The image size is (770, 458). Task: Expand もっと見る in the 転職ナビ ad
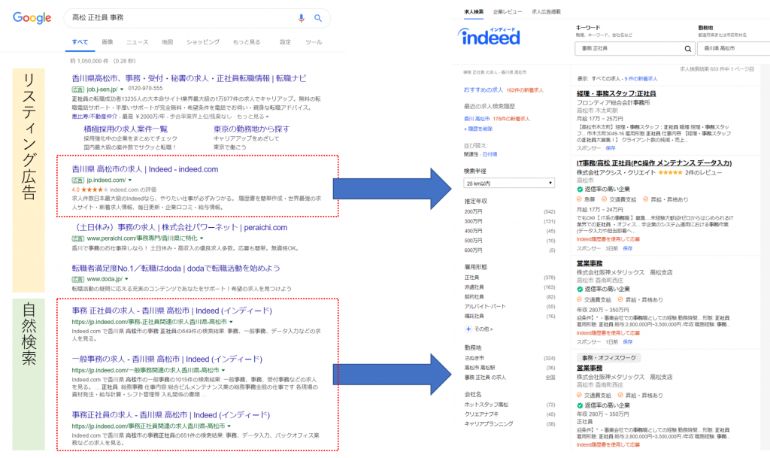[253, 117]
